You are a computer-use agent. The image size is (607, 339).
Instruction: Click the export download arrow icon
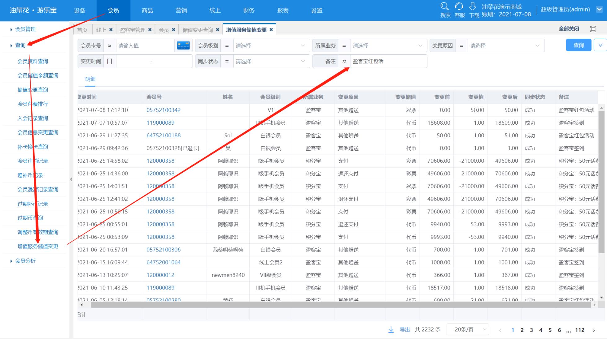pyautogui.click(x=391, y=330)
